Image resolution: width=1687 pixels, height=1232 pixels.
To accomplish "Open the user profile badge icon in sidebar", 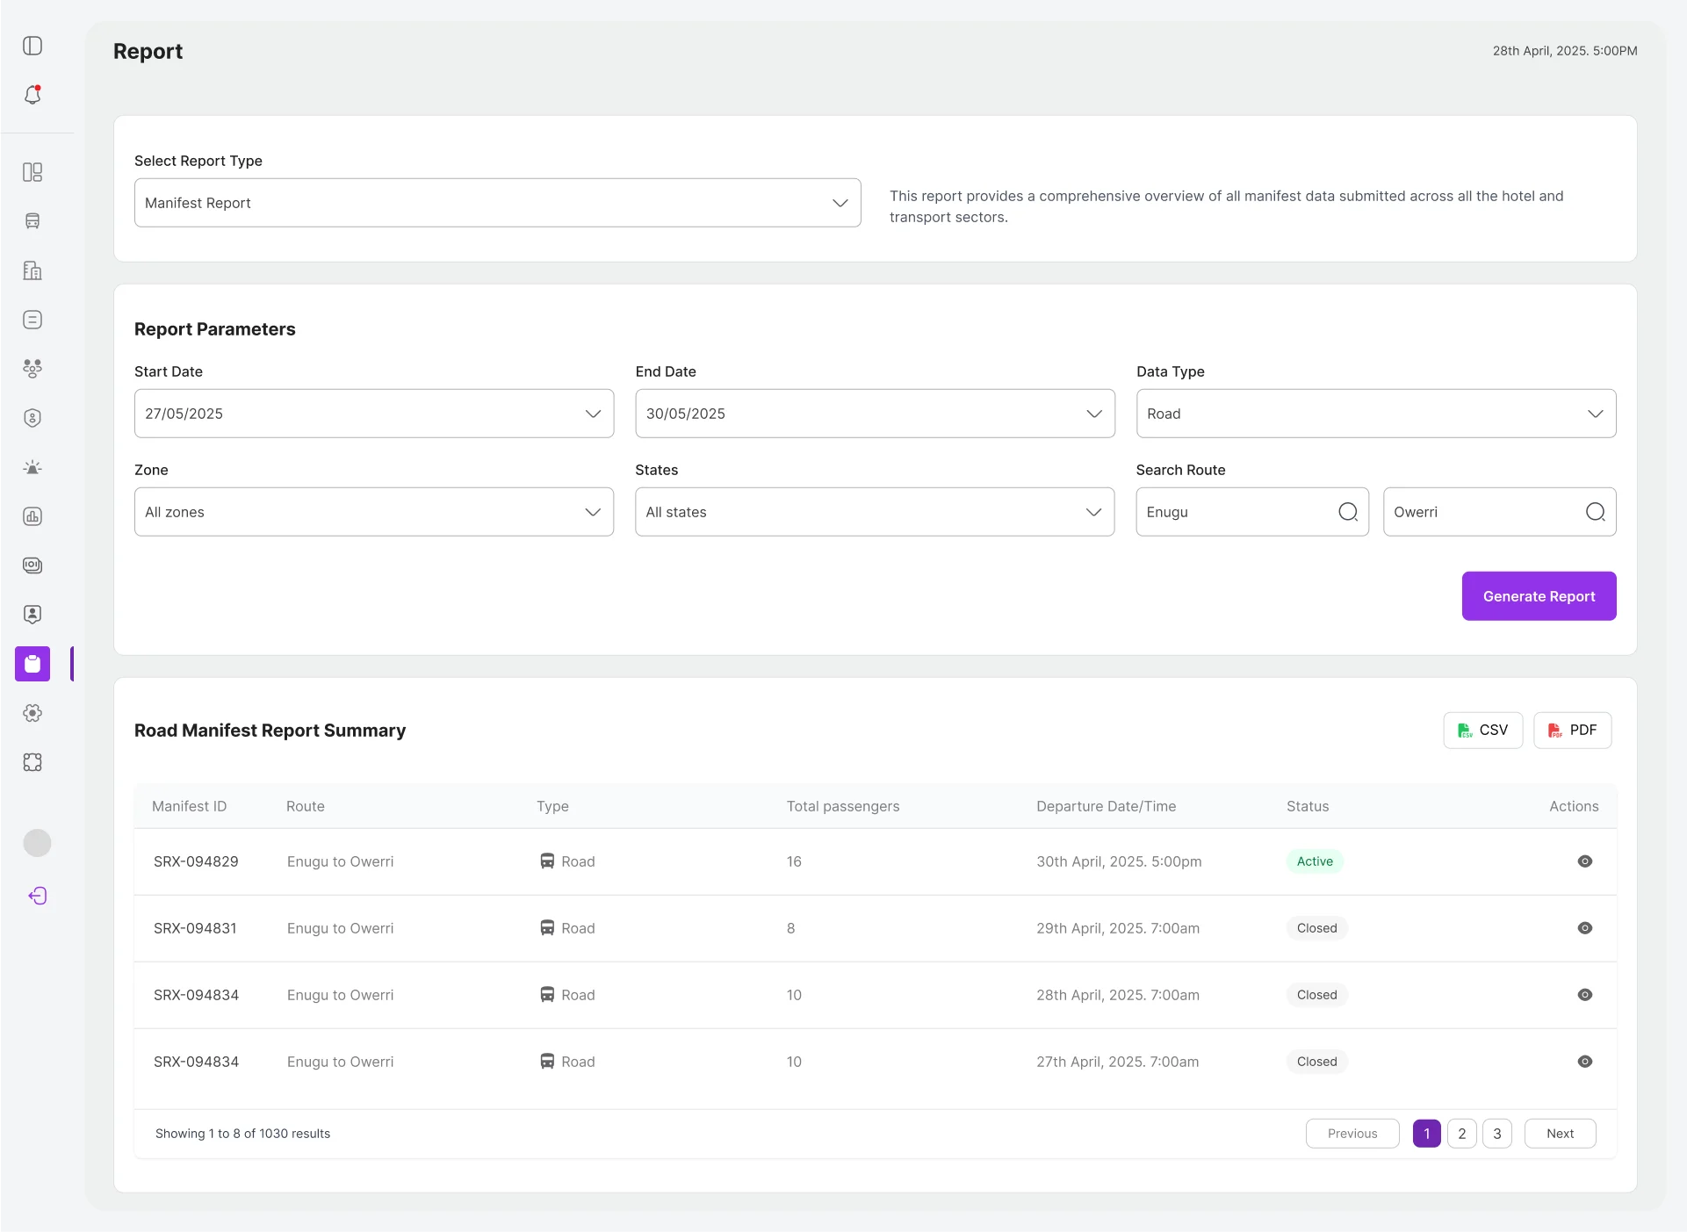I will 32,615.
